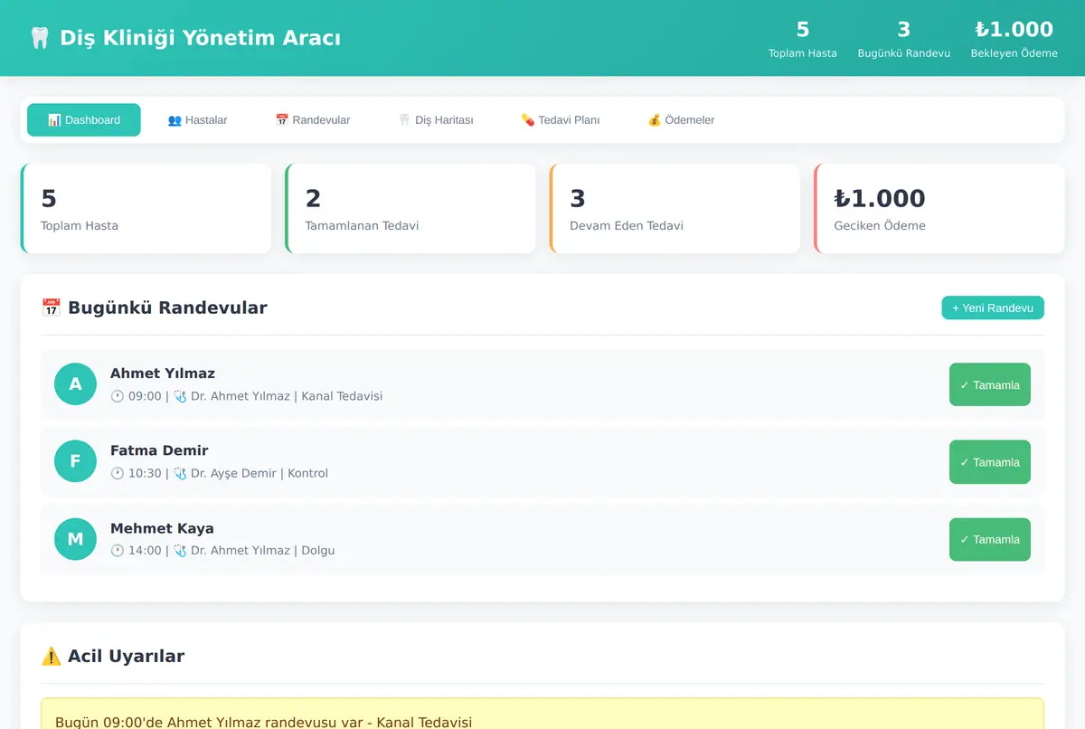Click the warning icon beside Acil Uyarılar
This screenshot has height=729, width=1085.
tap(51, 656)
